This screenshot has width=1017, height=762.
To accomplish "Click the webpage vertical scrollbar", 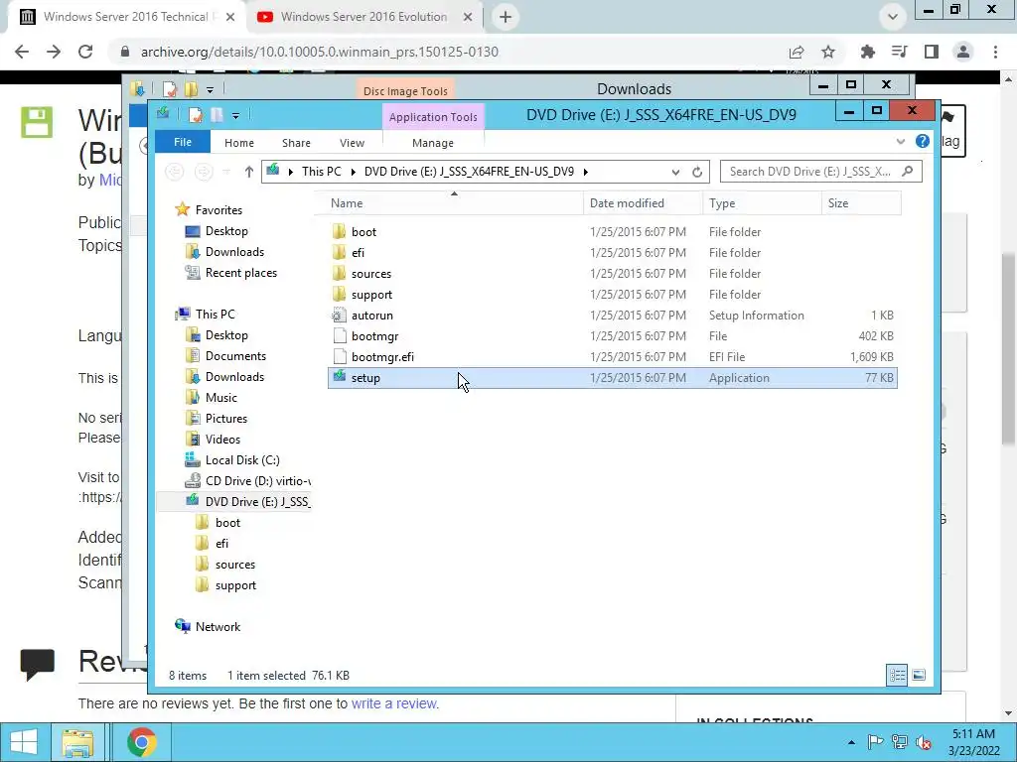I will pos(1009,348).
